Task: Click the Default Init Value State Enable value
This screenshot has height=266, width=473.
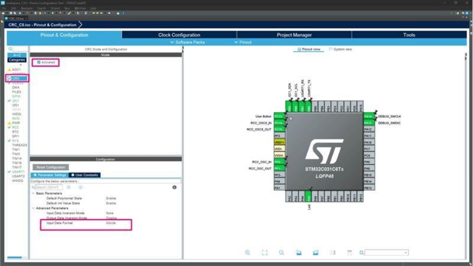Action: pos(111,203)
